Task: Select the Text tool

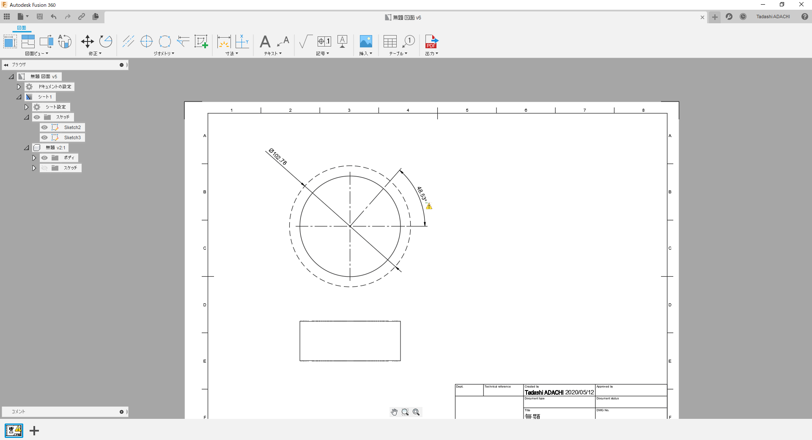Action: (265, 41)
